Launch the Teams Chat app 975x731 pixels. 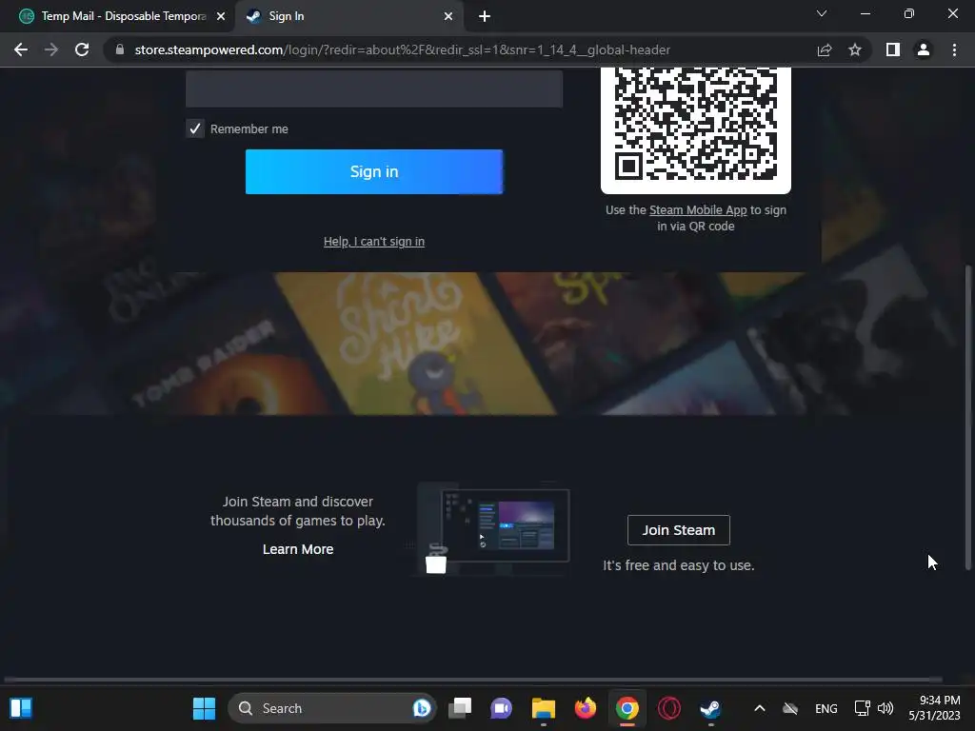click(501, 708)
